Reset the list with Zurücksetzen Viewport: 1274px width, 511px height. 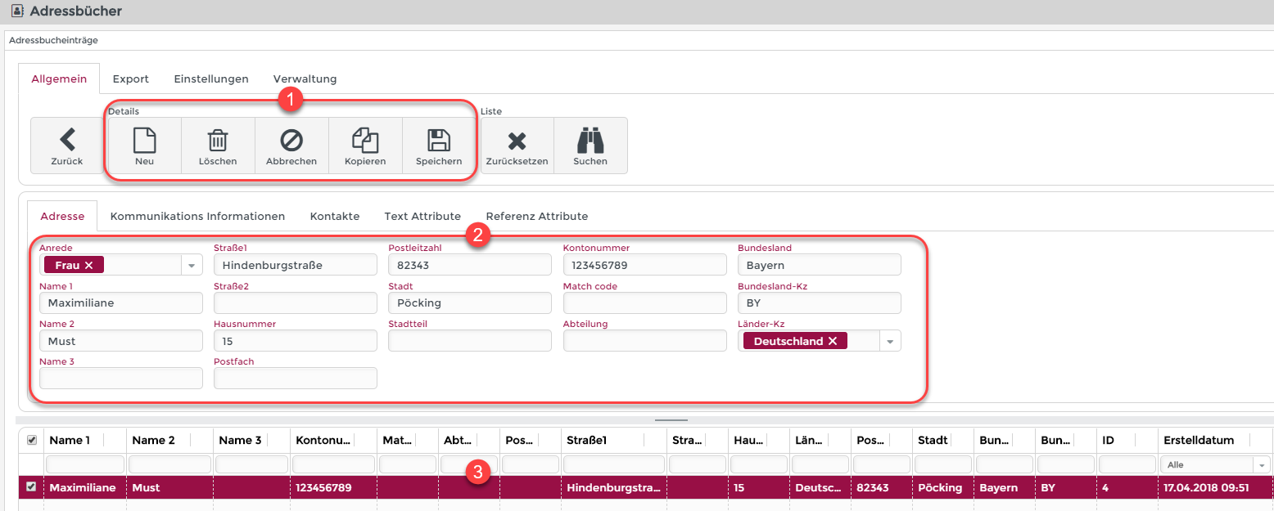[517, 146]
